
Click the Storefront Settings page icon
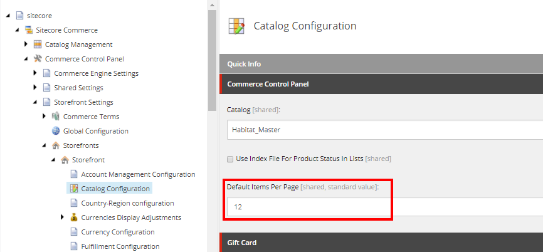[x=47, y=102]
